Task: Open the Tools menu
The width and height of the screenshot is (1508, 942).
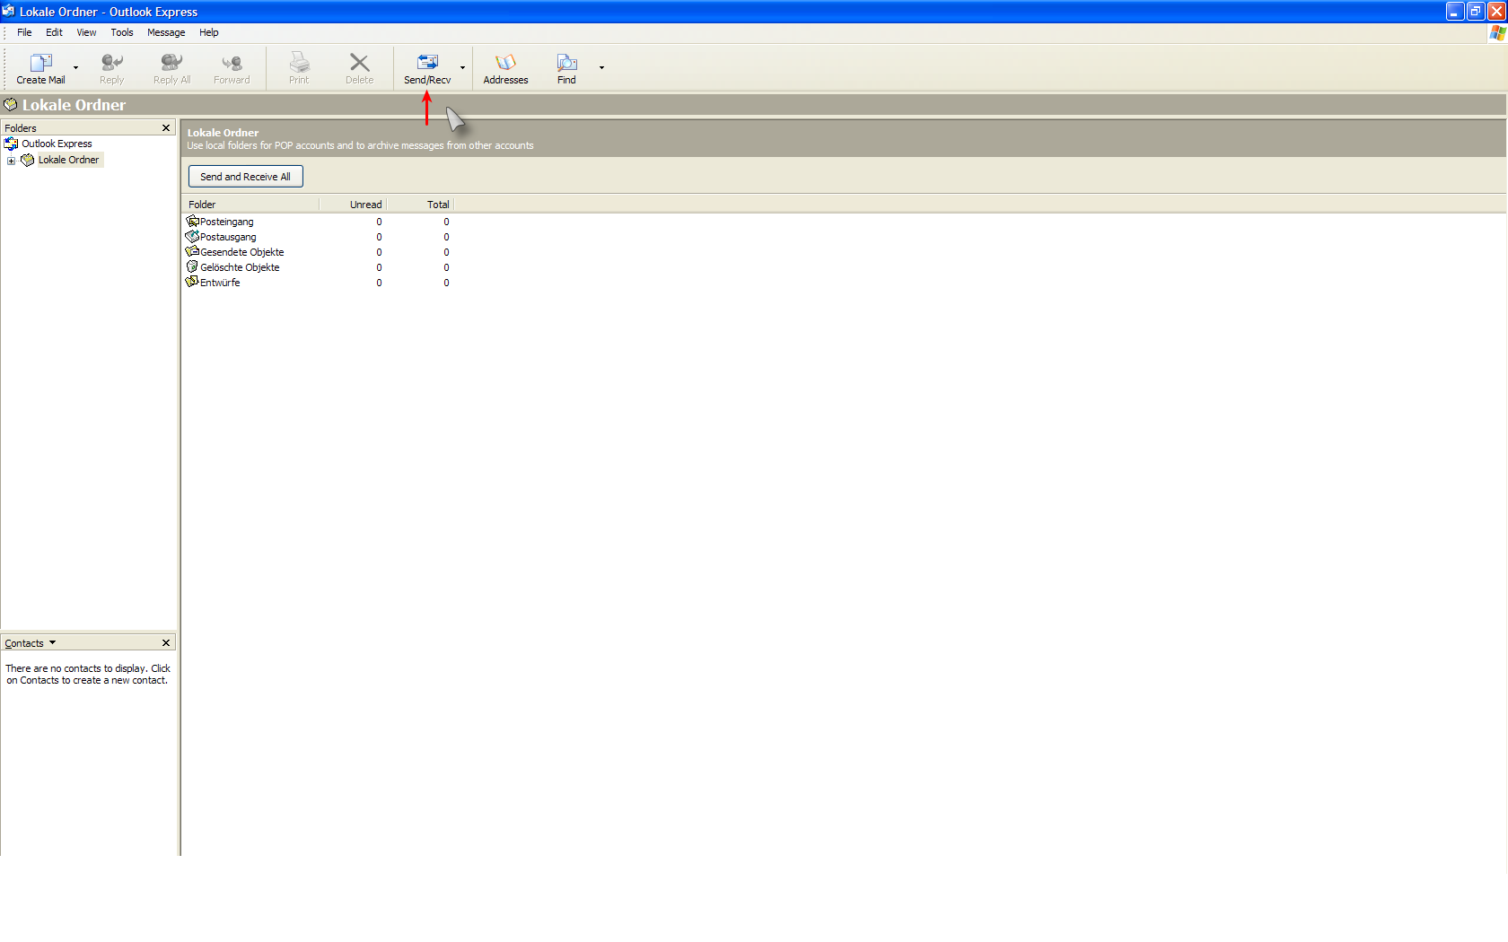Action: 122,32
